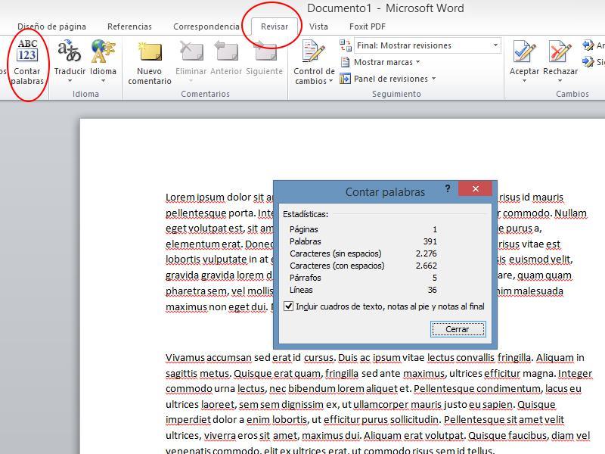Click the Contar palabras icon
The height and width of the screenshot is (454, 605).
[x=27, y=51]
